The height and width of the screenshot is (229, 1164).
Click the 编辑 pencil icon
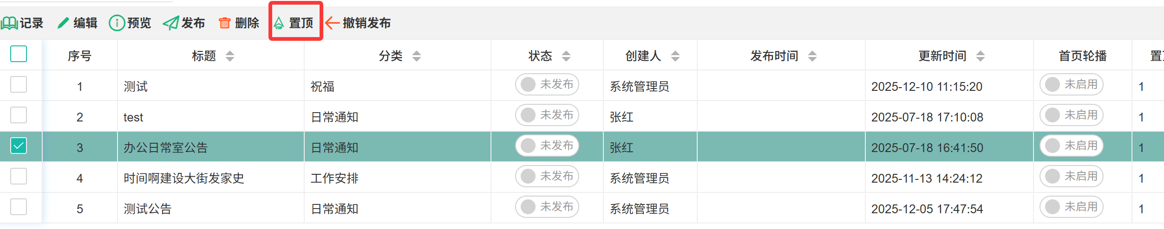pos(63,23)
